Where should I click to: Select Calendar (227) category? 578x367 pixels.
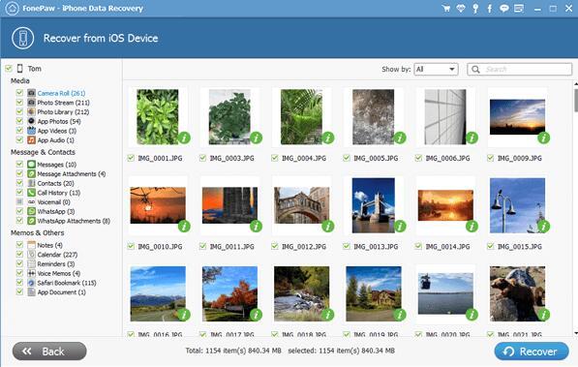coord(57,255)
